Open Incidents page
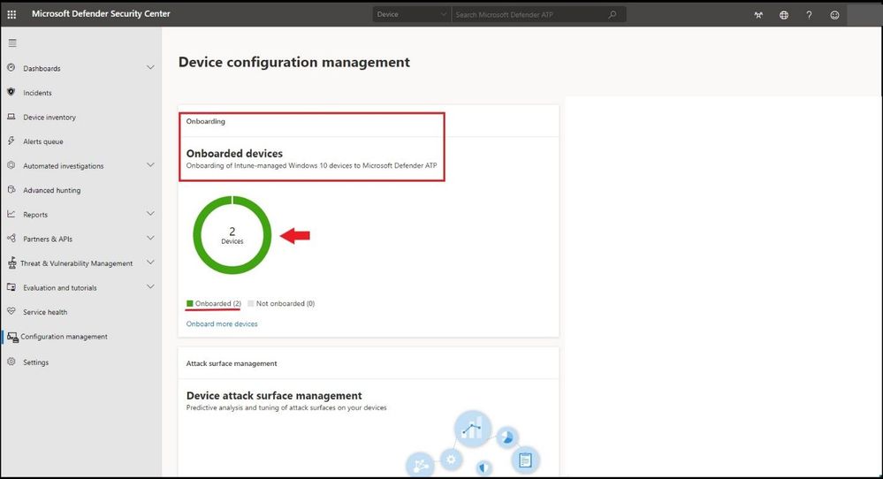The width and height of the screenshot is (883, 479). tap(37, 93)
